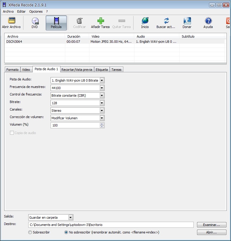Screen dimensions: 231x241
Task: Enable the Copia de audio checkbox
Action: coord(12,133)
